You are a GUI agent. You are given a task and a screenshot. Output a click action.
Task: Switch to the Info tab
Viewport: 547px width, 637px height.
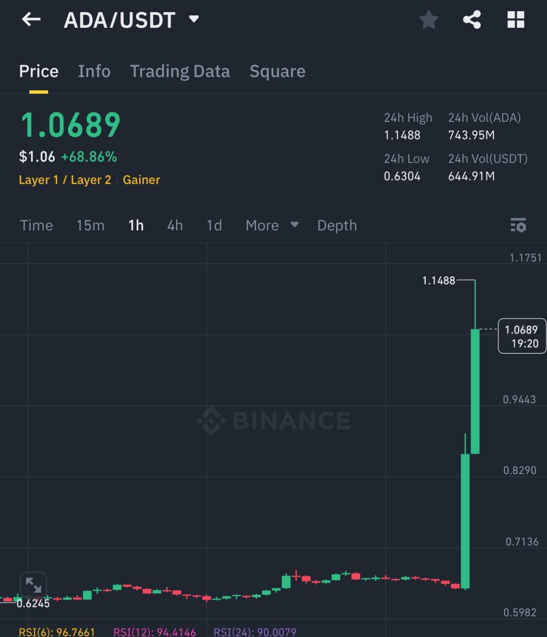94,71
